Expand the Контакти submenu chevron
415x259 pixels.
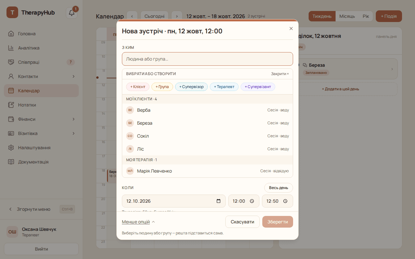point(74,76)
